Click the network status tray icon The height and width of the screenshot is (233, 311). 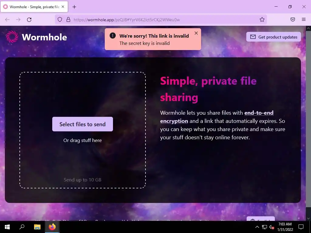265,227
